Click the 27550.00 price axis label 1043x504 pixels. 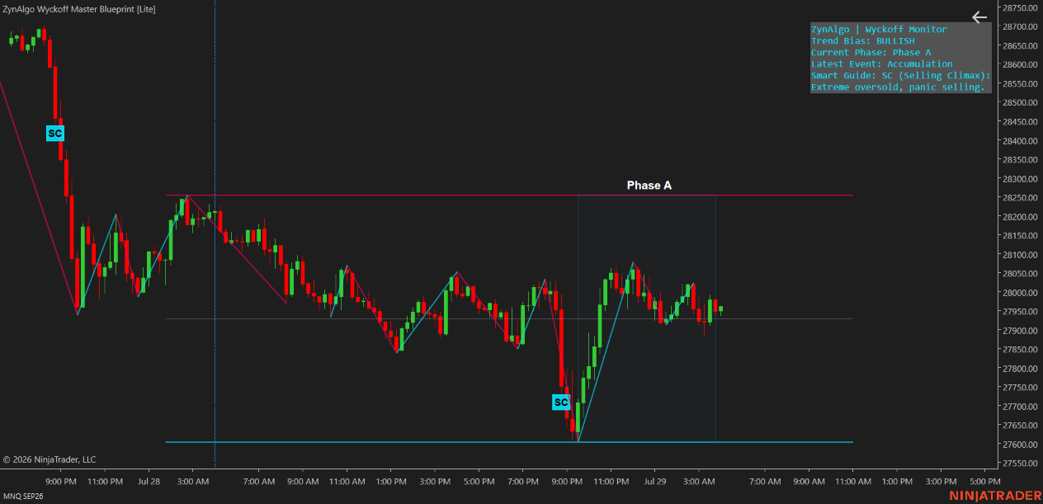[x=1020, y=464]
